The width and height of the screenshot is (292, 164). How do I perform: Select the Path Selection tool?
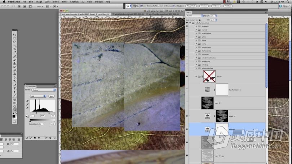pyautogui.click(x=14, y=92)
